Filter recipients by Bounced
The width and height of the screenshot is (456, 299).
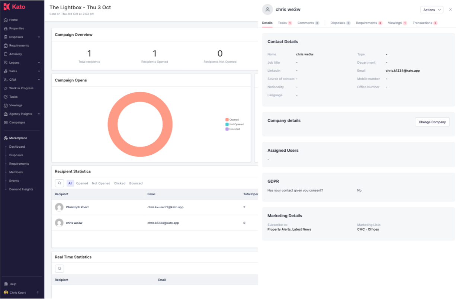pyautogui.click(x=136, y=183)
